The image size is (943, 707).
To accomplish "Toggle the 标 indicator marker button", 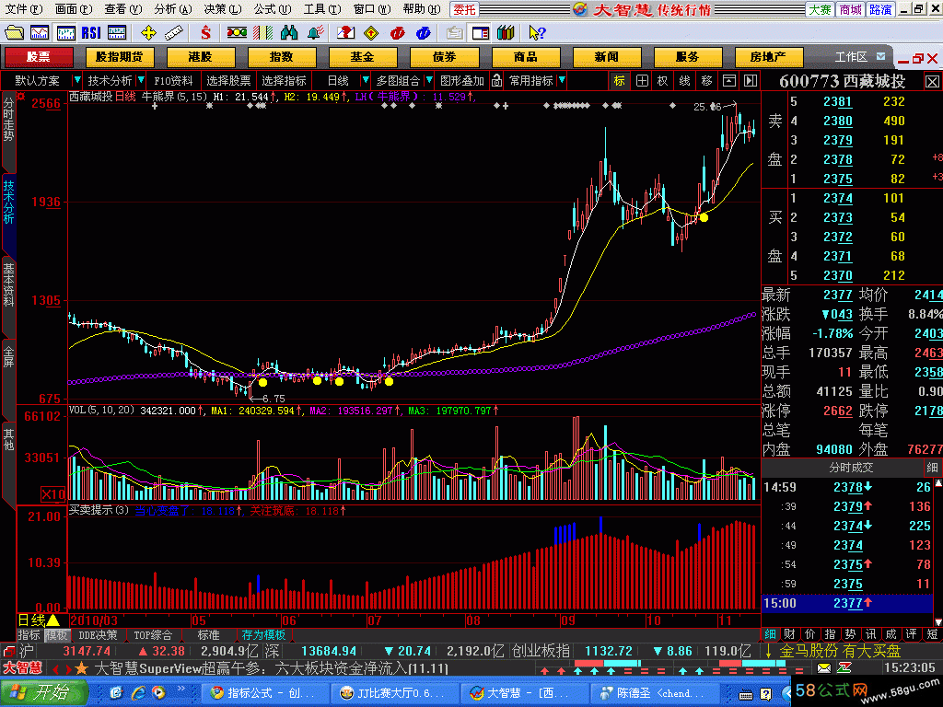I will pos(620,81).
